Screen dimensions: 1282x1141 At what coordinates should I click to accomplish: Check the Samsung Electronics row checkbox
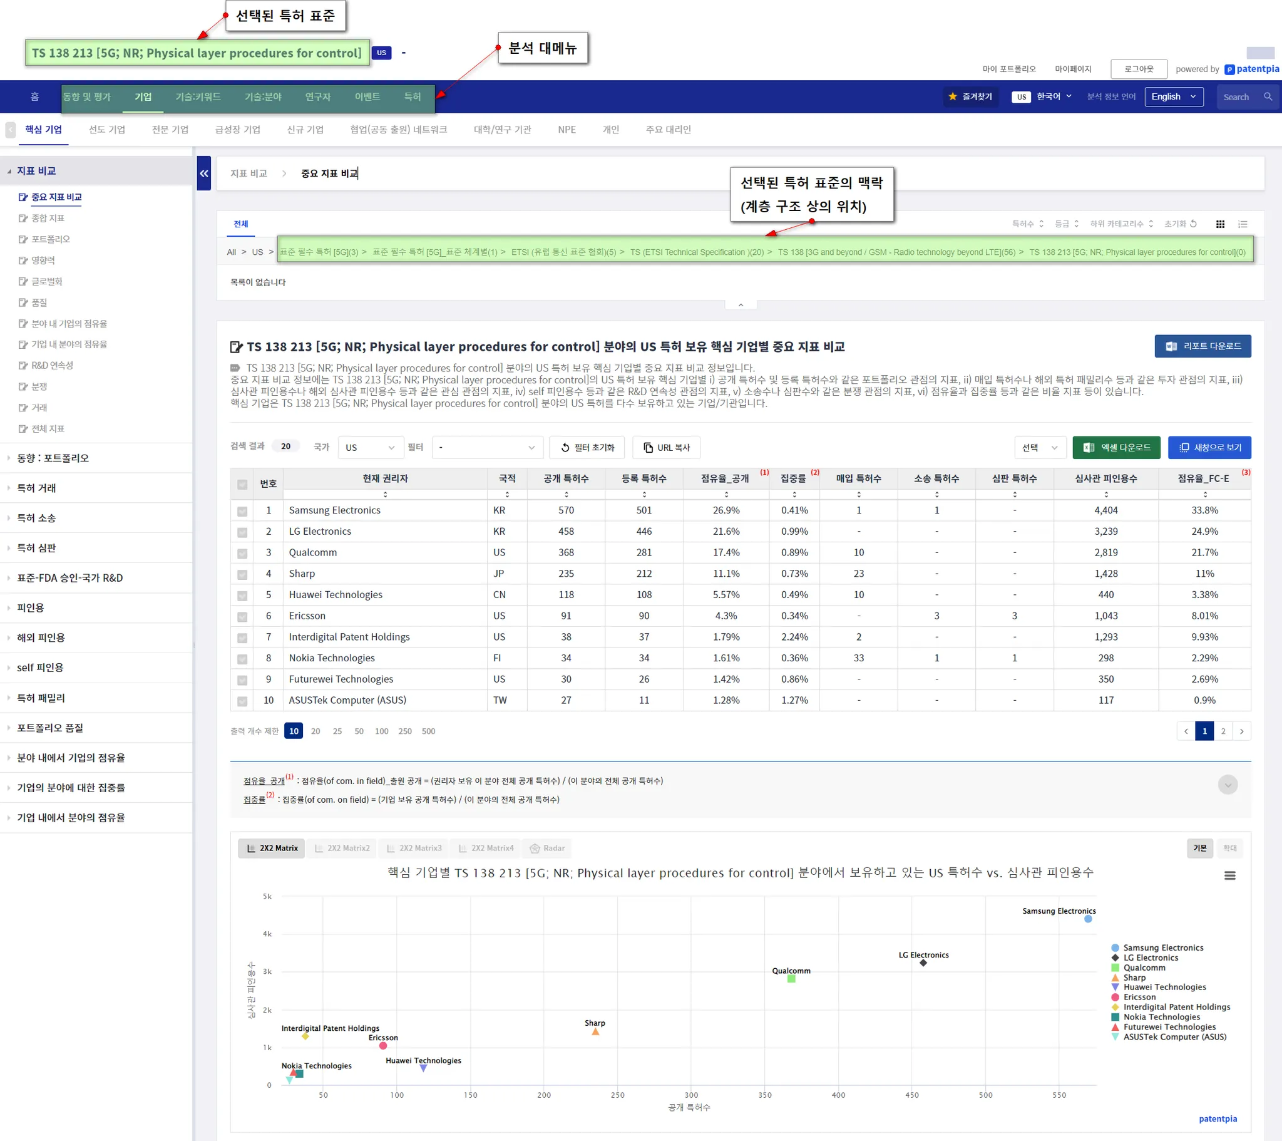242,511
